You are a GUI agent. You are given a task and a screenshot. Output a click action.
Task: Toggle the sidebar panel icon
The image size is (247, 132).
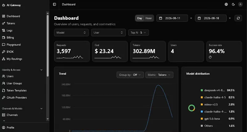click(55, 4)
